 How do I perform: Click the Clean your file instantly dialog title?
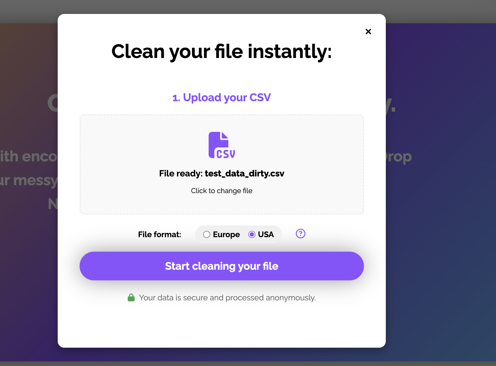pos(221,51)
